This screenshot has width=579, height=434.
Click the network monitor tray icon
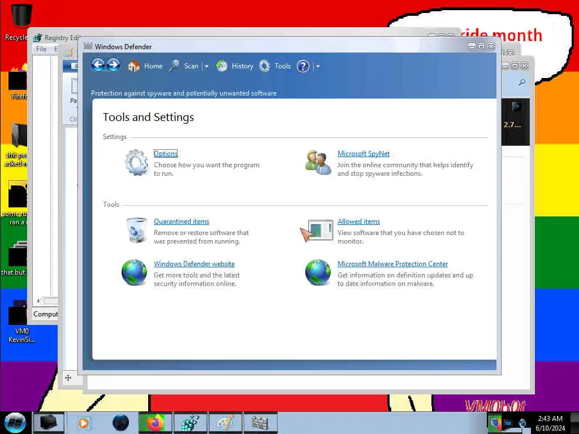(509, 423)
